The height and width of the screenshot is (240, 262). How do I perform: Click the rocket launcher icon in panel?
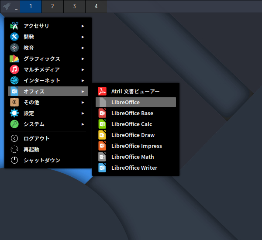coord(7,7)
